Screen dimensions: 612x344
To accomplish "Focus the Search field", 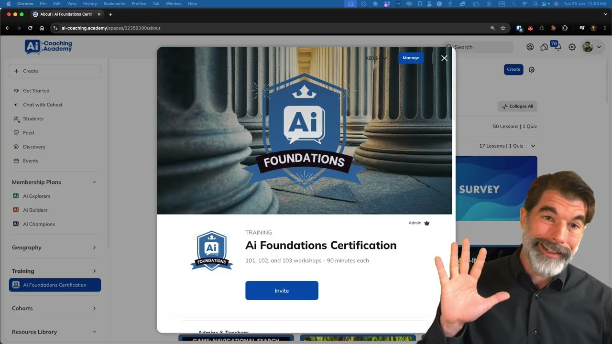I will click(478, 47).
